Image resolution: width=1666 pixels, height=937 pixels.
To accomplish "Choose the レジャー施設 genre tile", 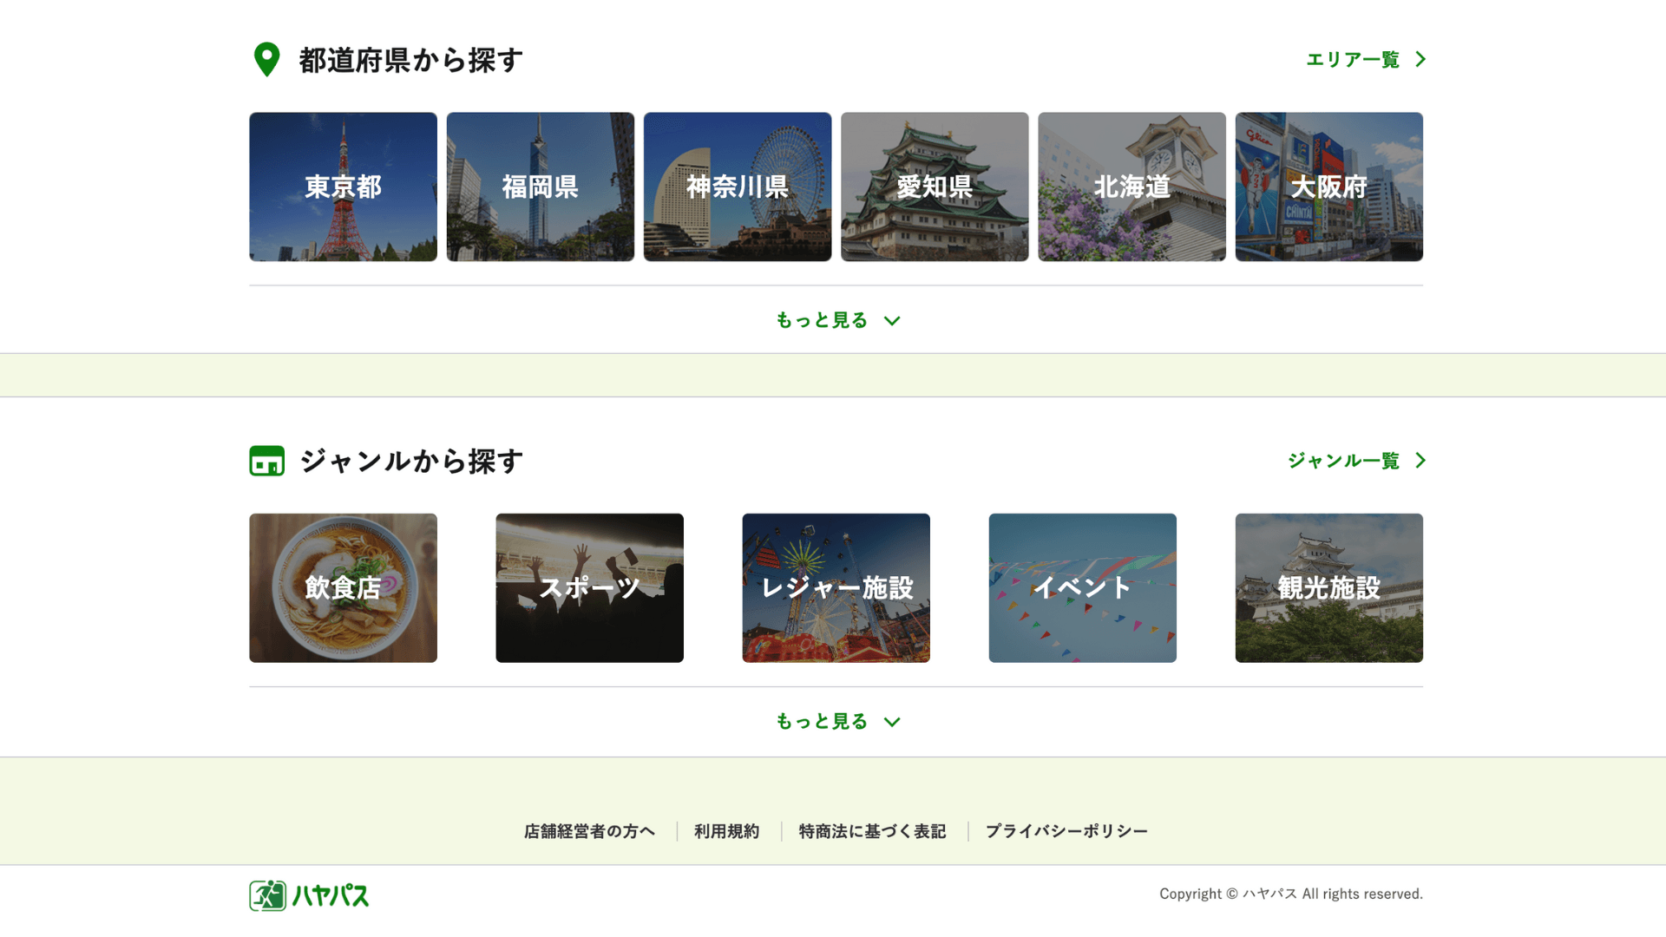I will (836, 588).
